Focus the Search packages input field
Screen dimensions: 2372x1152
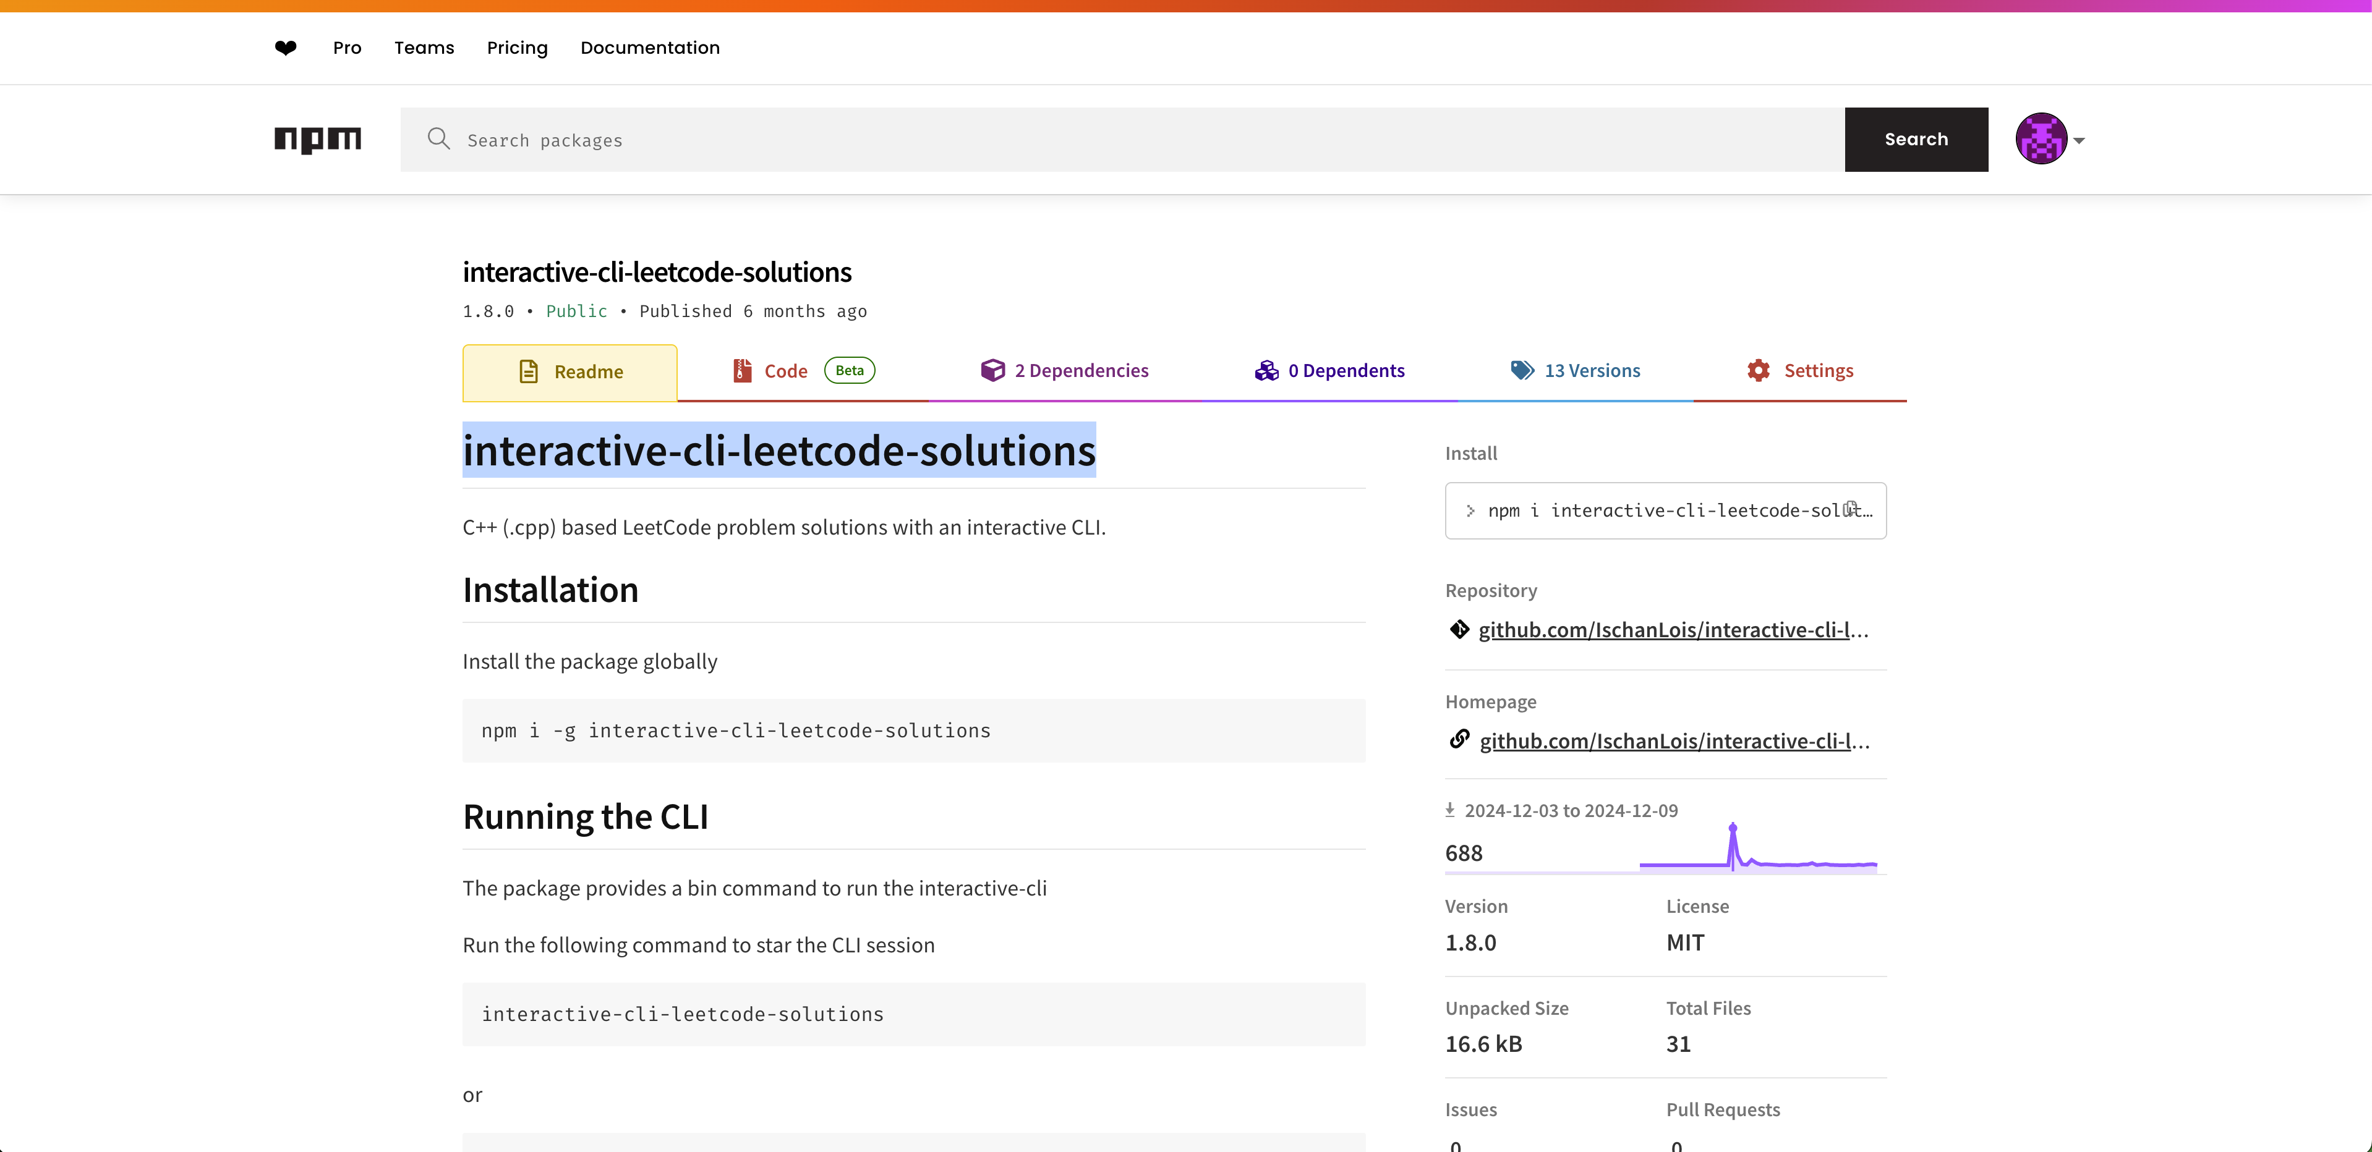(1122, 140)
